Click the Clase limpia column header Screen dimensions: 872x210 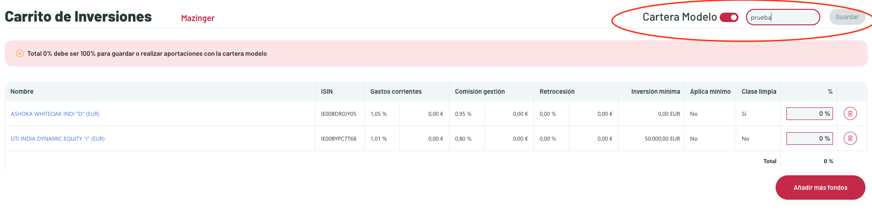click(759, 91)
